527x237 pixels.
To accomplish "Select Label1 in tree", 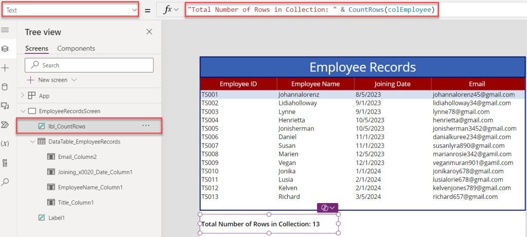I will point(57,217).
